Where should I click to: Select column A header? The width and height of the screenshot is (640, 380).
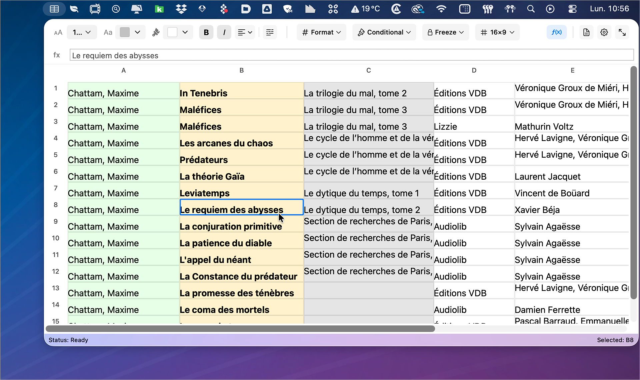pos(124,70)
